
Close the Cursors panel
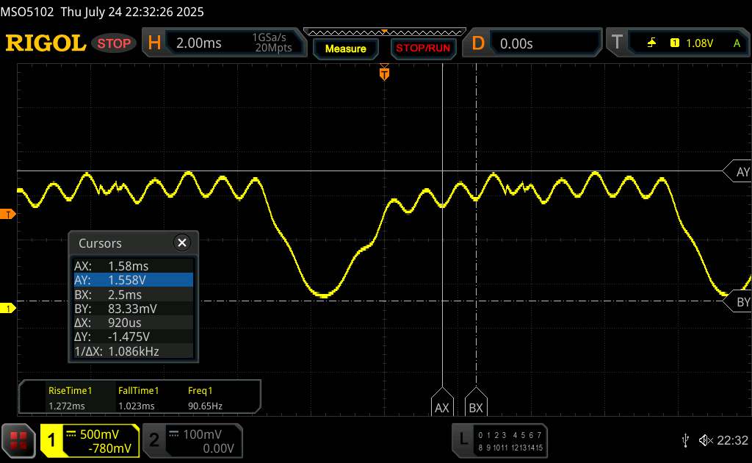tap(182, 243)
